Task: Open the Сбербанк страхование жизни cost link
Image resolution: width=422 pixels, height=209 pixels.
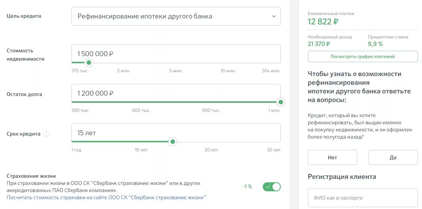Action: coord(106,197)
